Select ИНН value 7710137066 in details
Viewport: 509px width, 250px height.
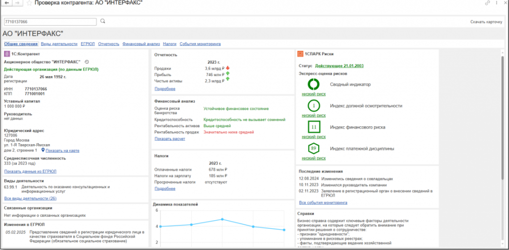36,88
